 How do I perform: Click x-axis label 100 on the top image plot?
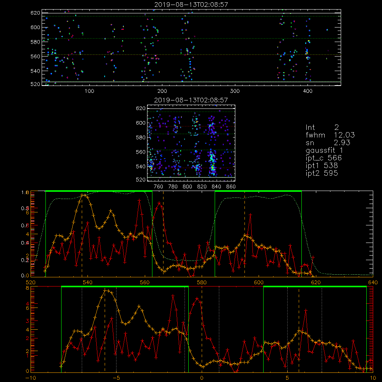pos(89,91)
